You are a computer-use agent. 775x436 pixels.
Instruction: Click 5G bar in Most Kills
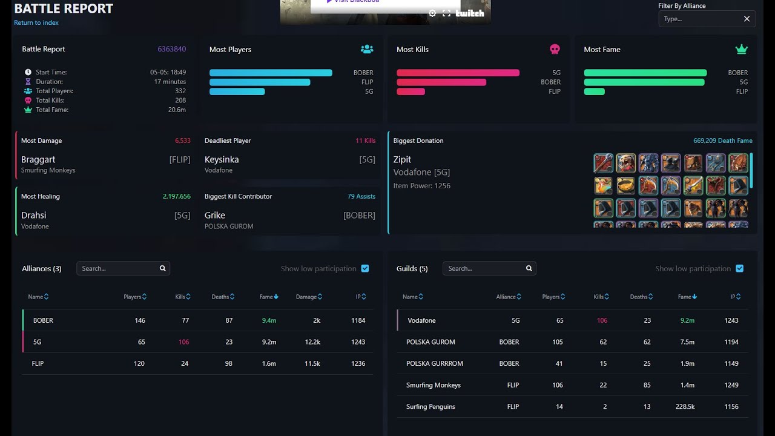[458, 73]
